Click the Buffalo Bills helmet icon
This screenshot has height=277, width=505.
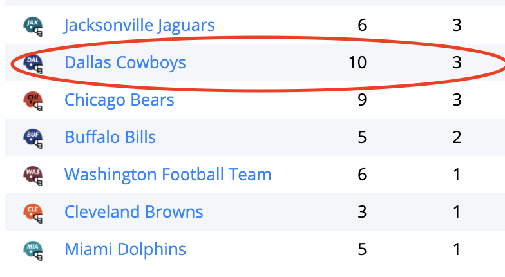click(x=33, y=137)
